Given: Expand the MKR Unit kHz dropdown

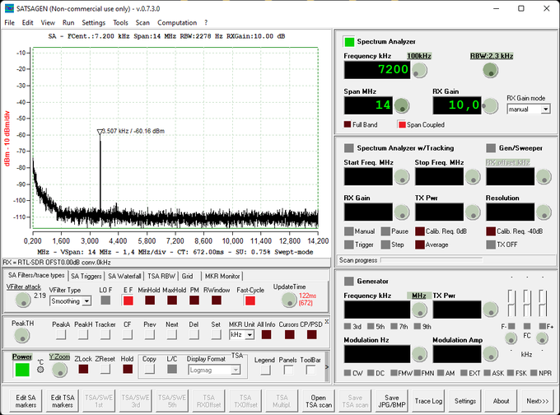Looking at the screenshot, I should (x=240, y=336).
